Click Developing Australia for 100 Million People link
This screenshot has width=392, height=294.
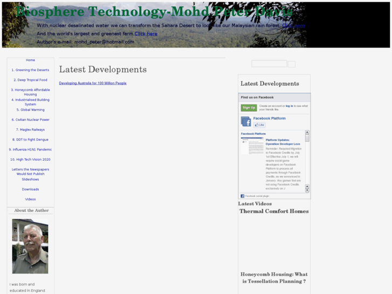click(93, 83)
